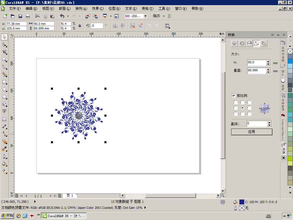
Task: Select the Zoom tool in toolbox
Action: click(4, 60)
